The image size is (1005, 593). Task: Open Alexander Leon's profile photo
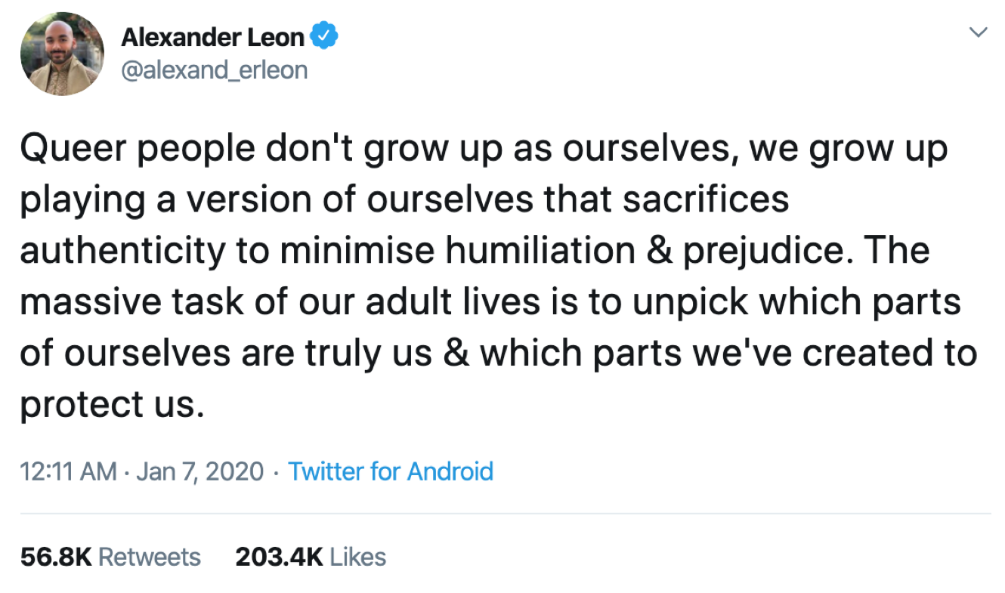point(62,53)
